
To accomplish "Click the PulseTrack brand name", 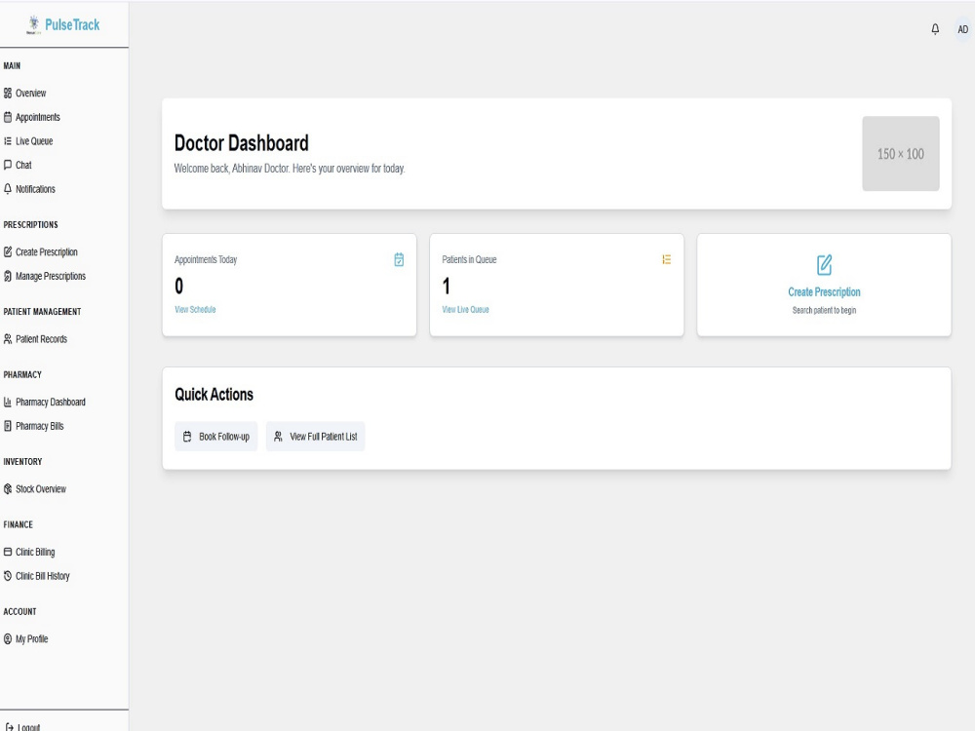I will [x=72, y=25].
